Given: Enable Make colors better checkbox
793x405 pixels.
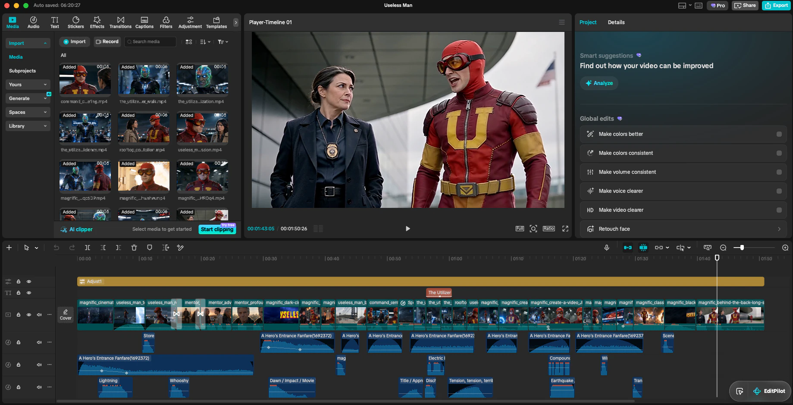Looking at the screenshot, I should pyautogui.click(x=779, y=134).
